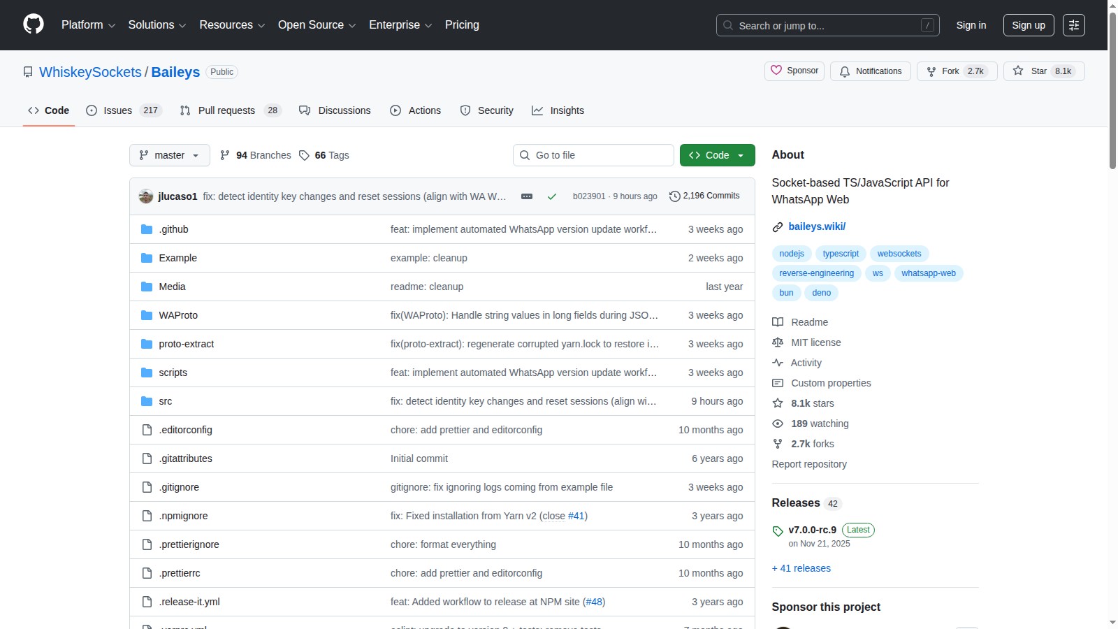Open the Open Source menu
Viewport: 1118px width, 629px height.
pos(317,25)
